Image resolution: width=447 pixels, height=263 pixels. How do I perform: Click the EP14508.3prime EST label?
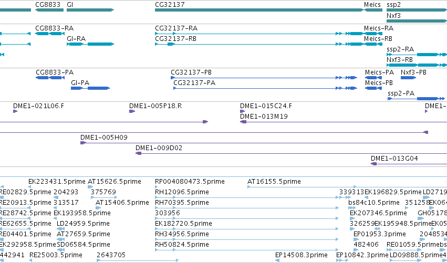coord(301,256)
